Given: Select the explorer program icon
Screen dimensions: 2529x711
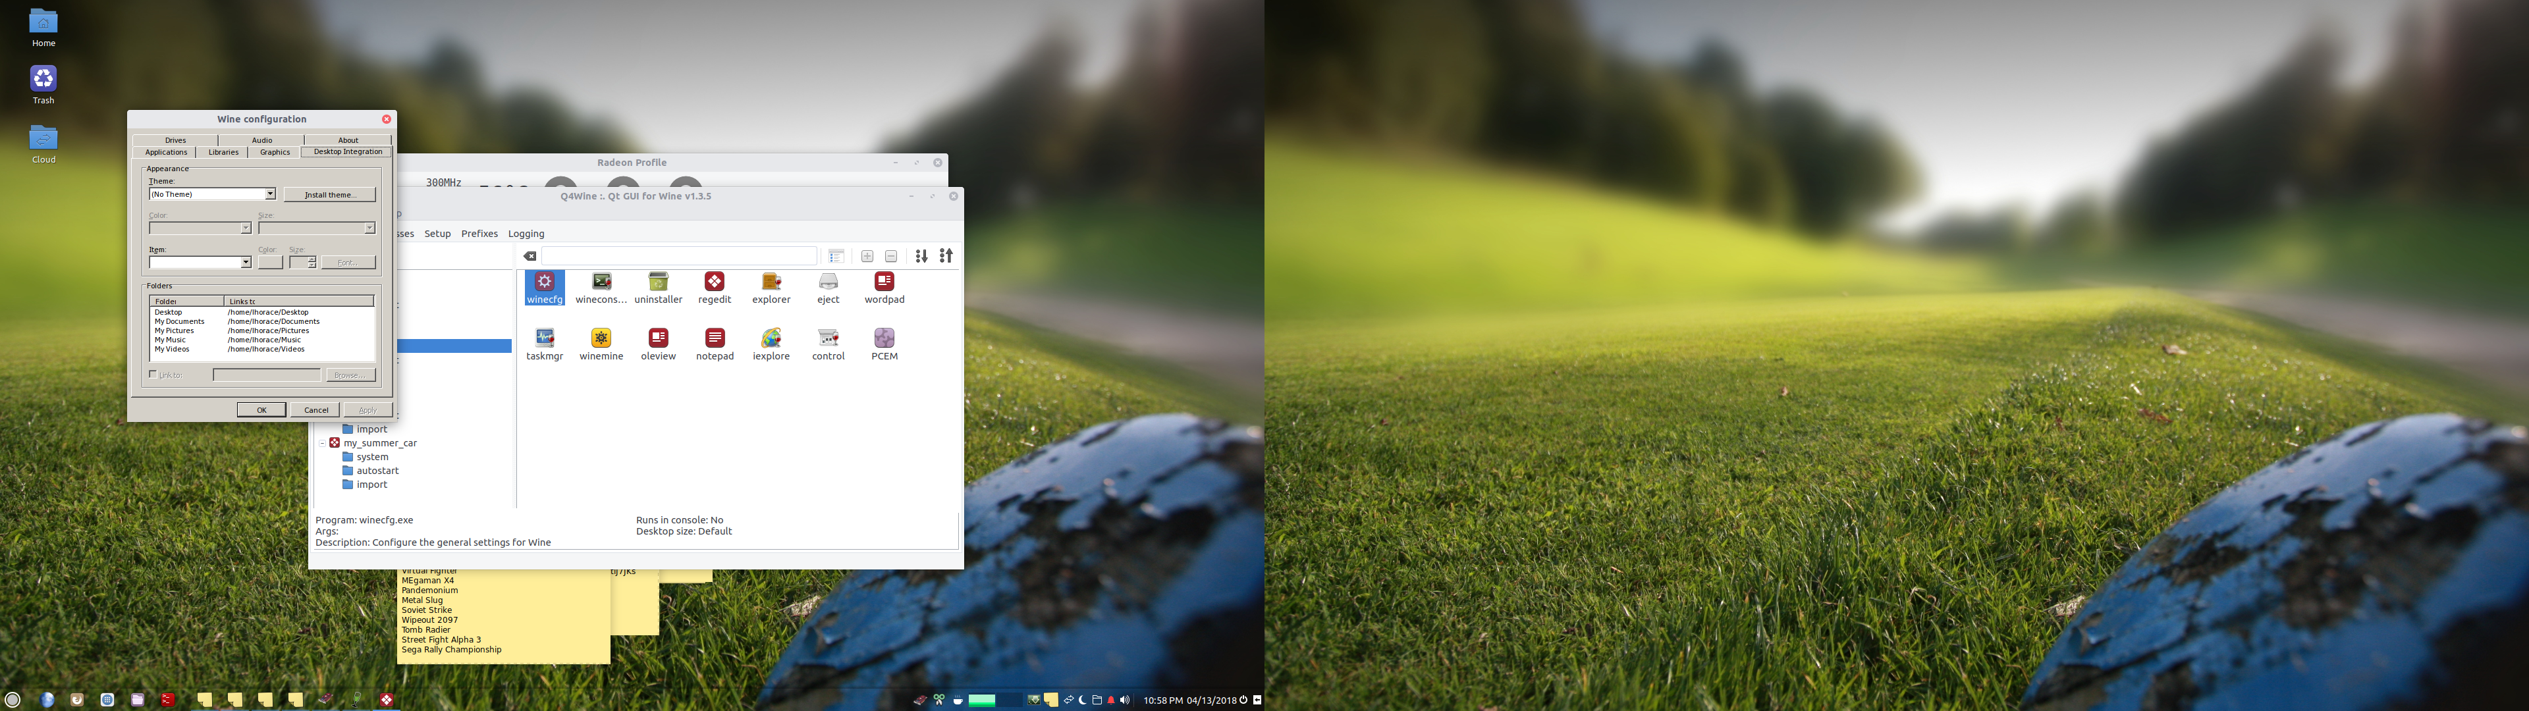Looking at the screenshot, I should (771, 288).
